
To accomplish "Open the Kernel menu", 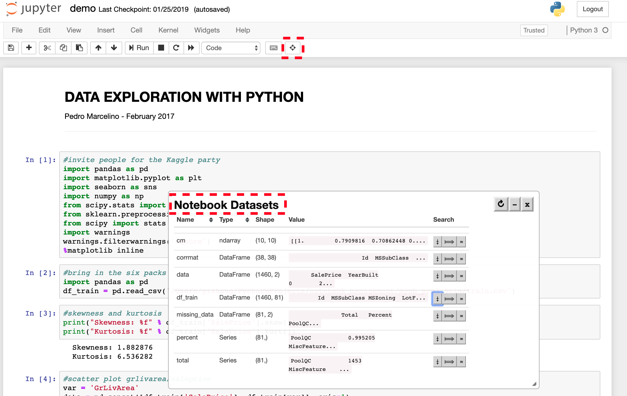I will pos(168,30).
